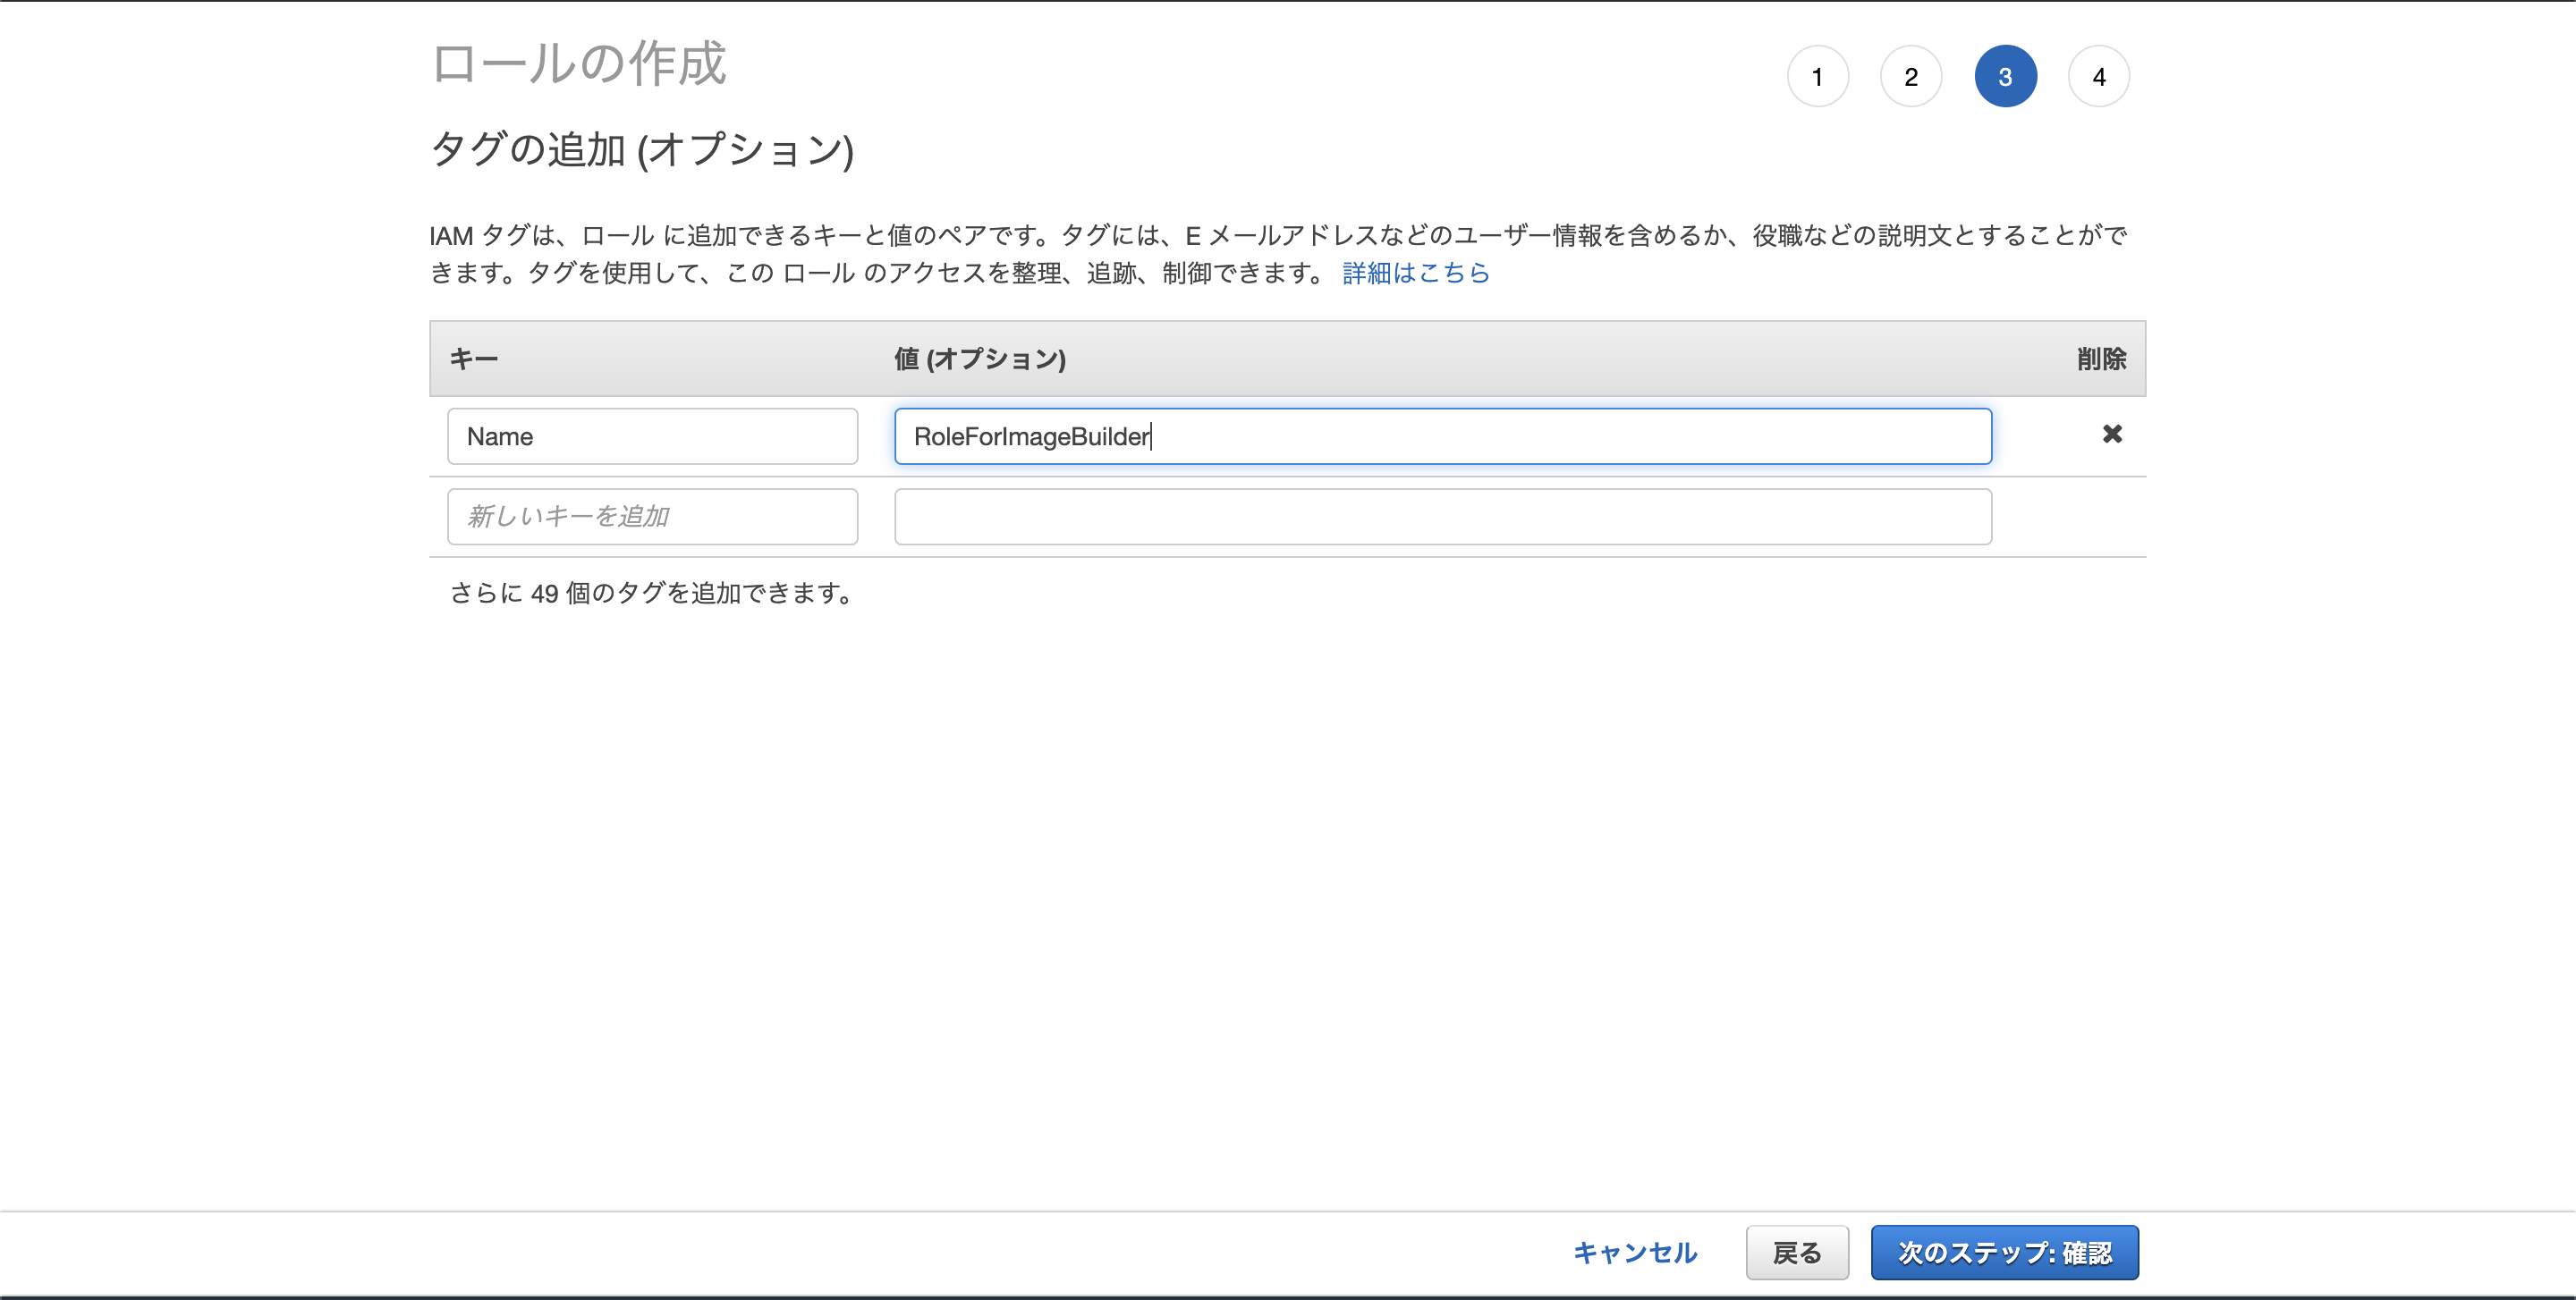The height and width of the screenshot is (1300, 2576).
Task: Place cursor at end of RoleForImageBuilder text
Action: (1152, 435)
